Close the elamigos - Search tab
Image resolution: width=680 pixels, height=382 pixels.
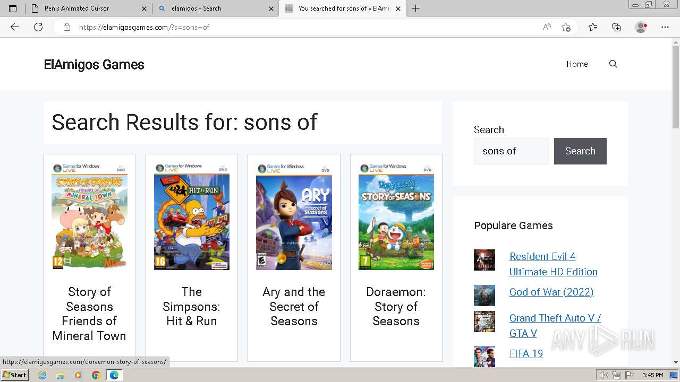[271, 8]
